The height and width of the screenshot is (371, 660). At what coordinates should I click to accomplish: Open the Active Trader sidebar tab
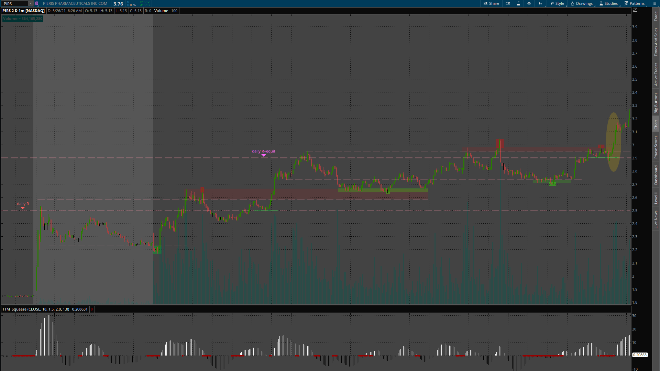pos(656,74)
